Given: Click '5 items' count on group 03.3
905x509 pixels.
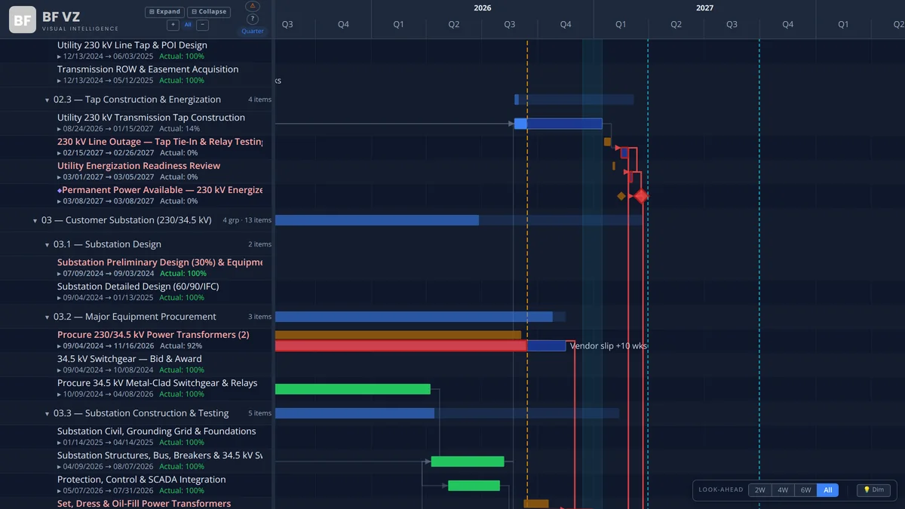Looking at the screenshot, I should pos(259,414).
